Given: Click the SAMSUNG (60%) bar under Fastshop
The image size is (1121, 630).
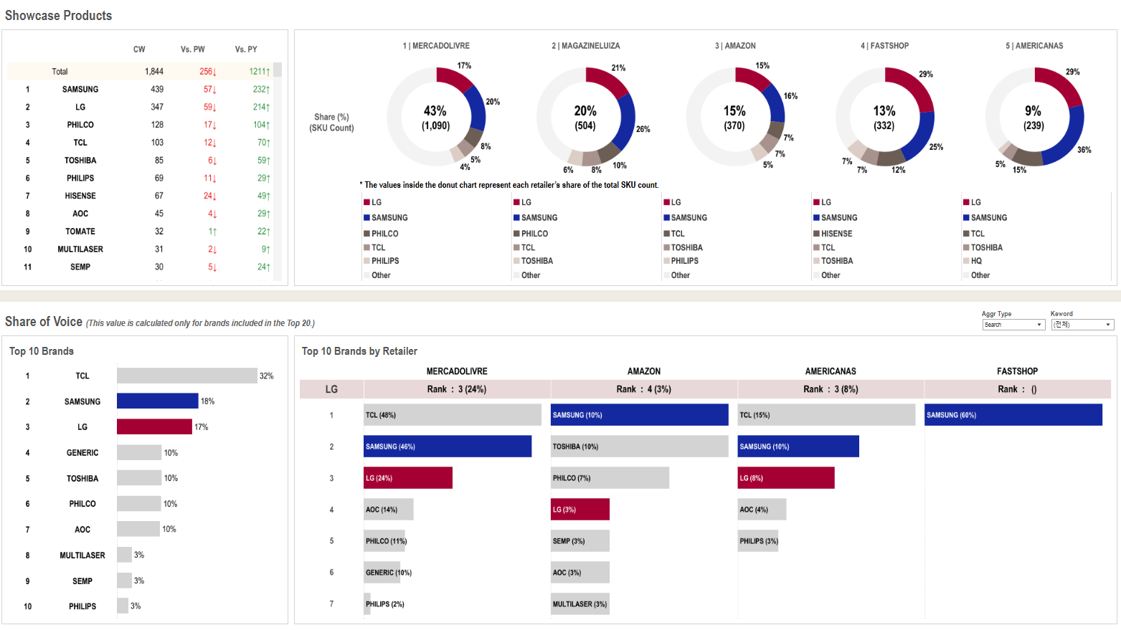Looking at the screenshot, I should click(x=1013, y=415).
